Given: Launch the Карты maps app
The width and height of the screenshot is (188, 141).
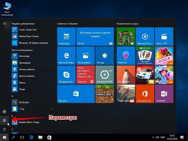Looking at the screenshot, I should coord(32,82).
